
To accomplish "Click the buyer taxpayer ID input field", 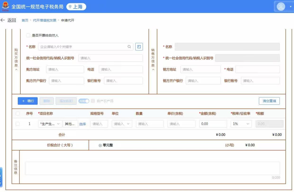I will click(111, 58).
